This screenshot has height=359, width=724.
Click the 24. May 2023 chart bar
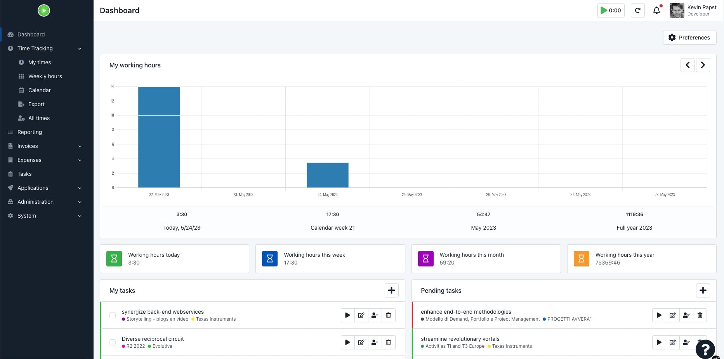point(328,175)
